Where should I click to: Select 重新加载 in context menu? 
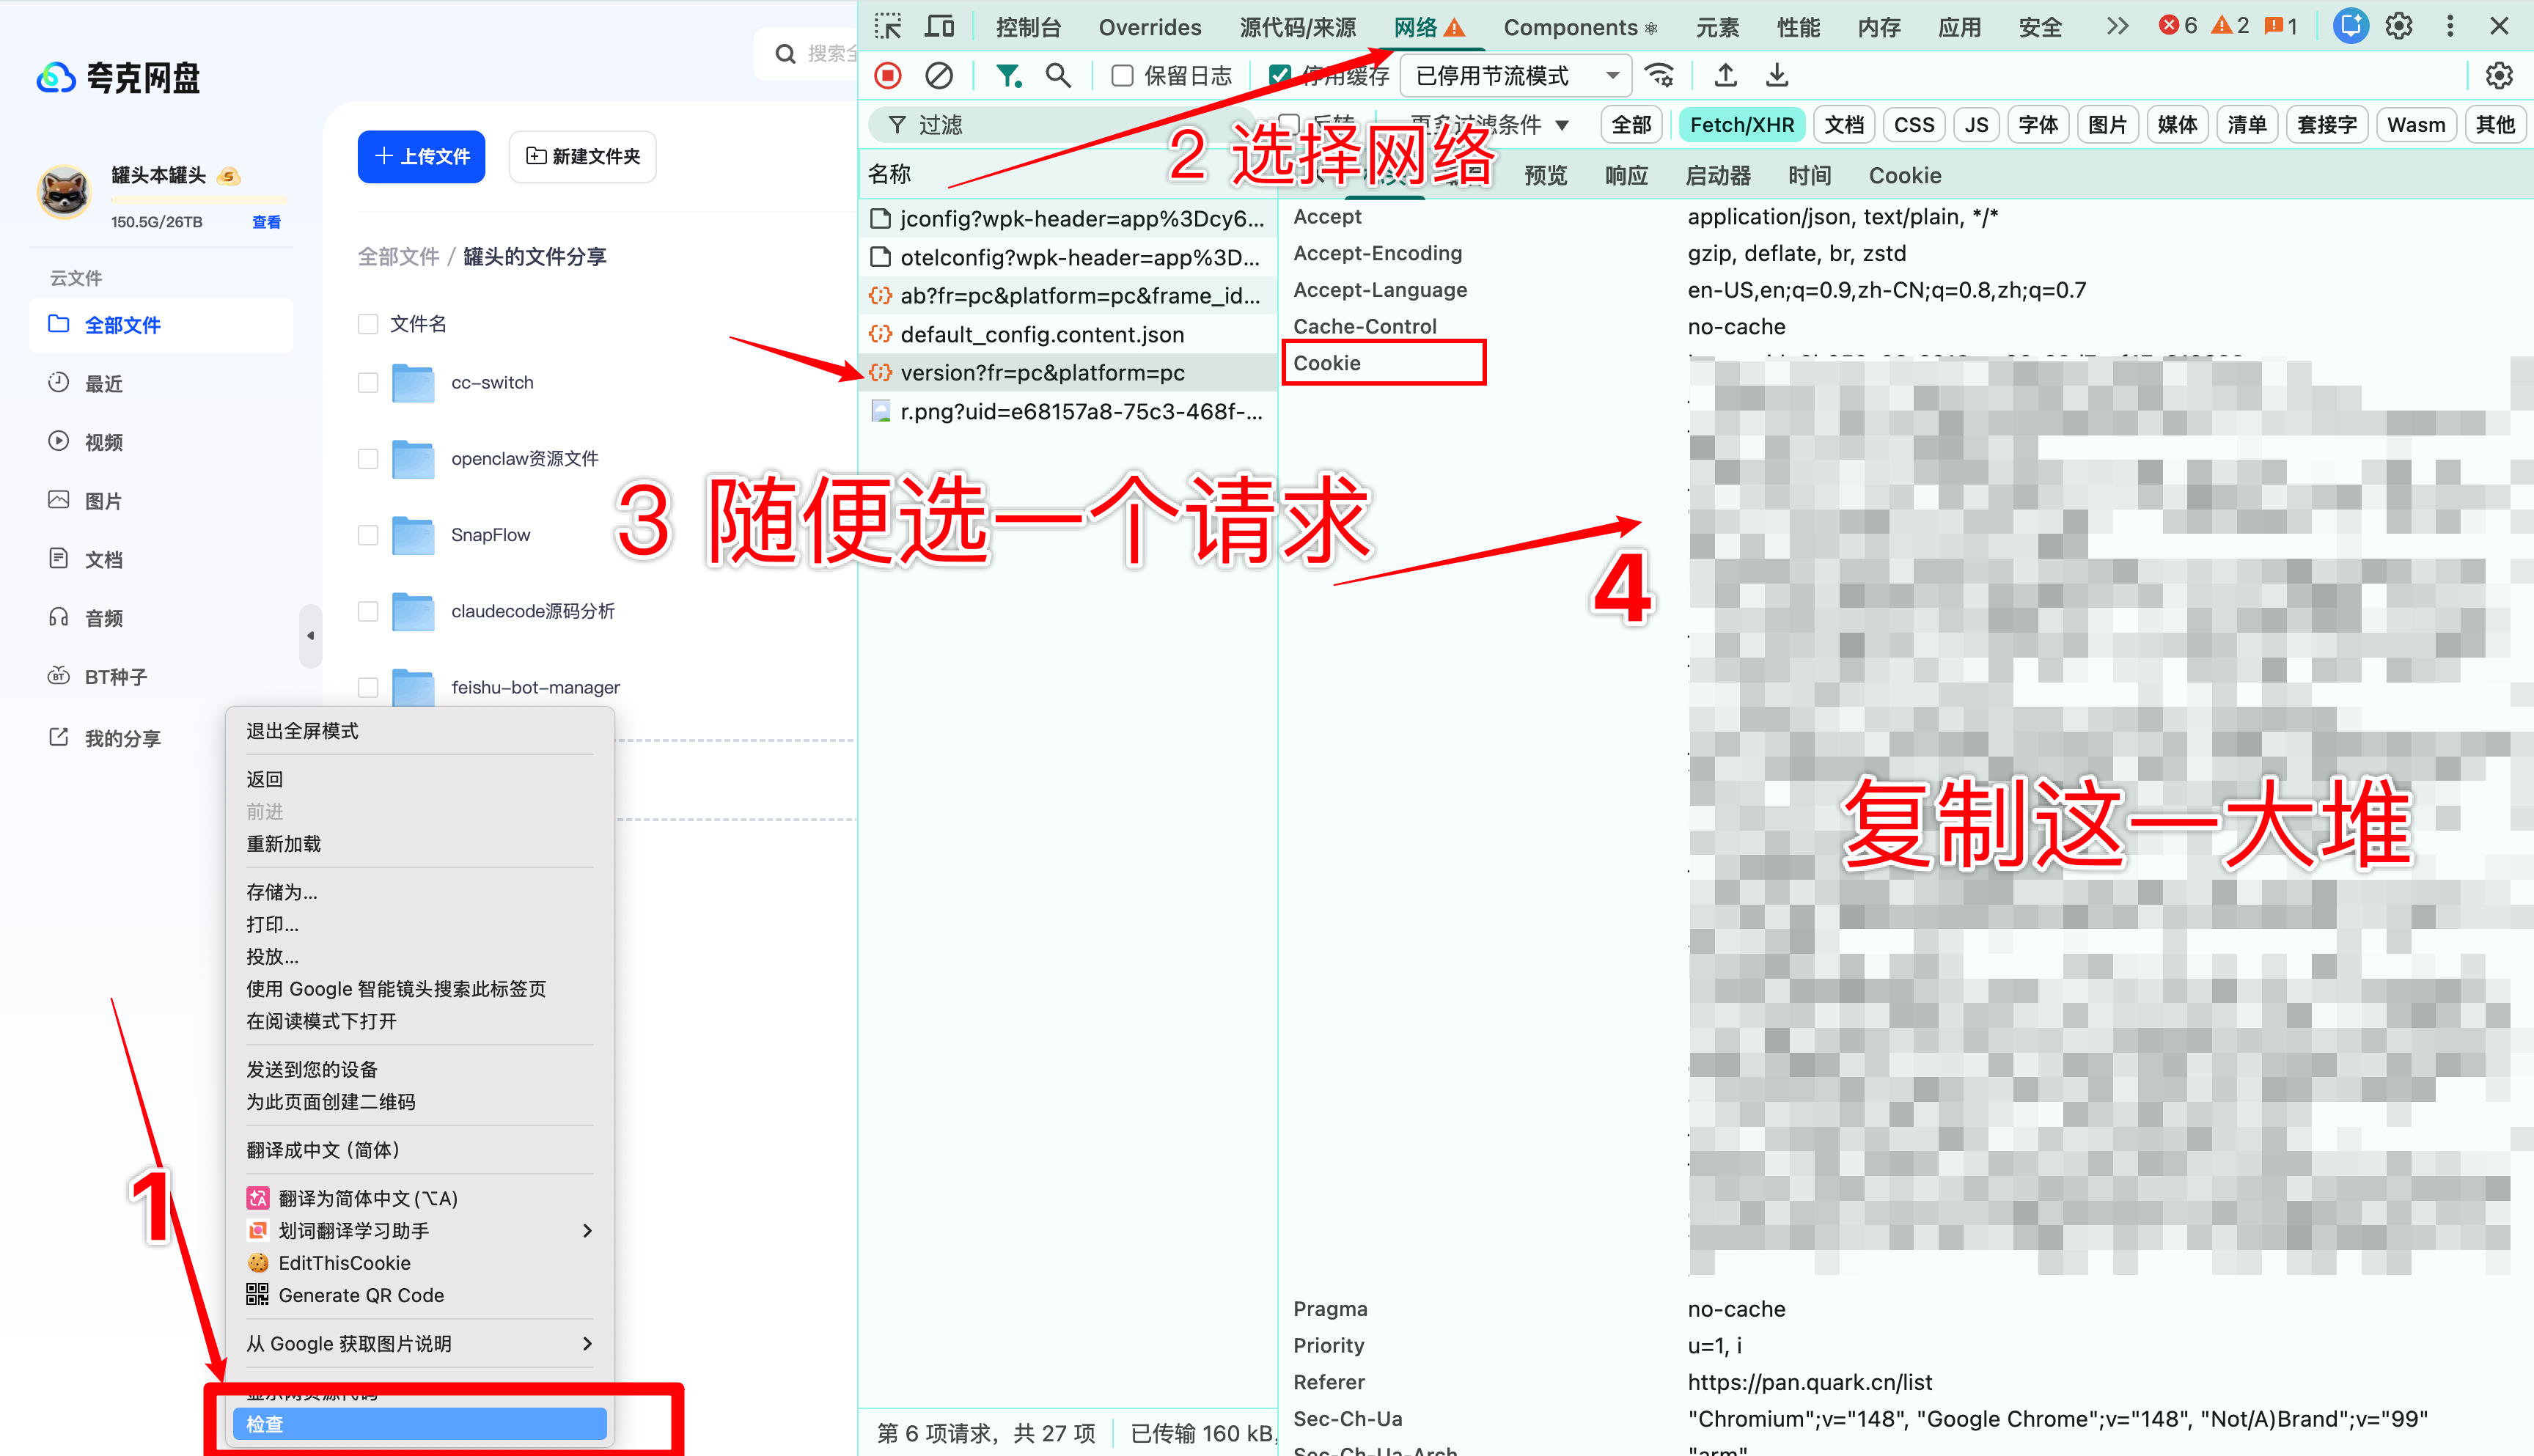tap(420, 844)
